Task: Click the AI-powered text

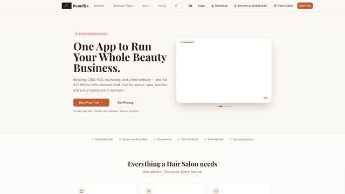Action: [x=164, y=140]
